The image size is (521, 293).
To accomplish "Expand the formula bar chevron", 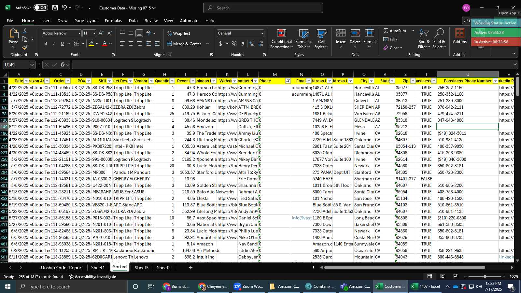I will click(515, 65).
